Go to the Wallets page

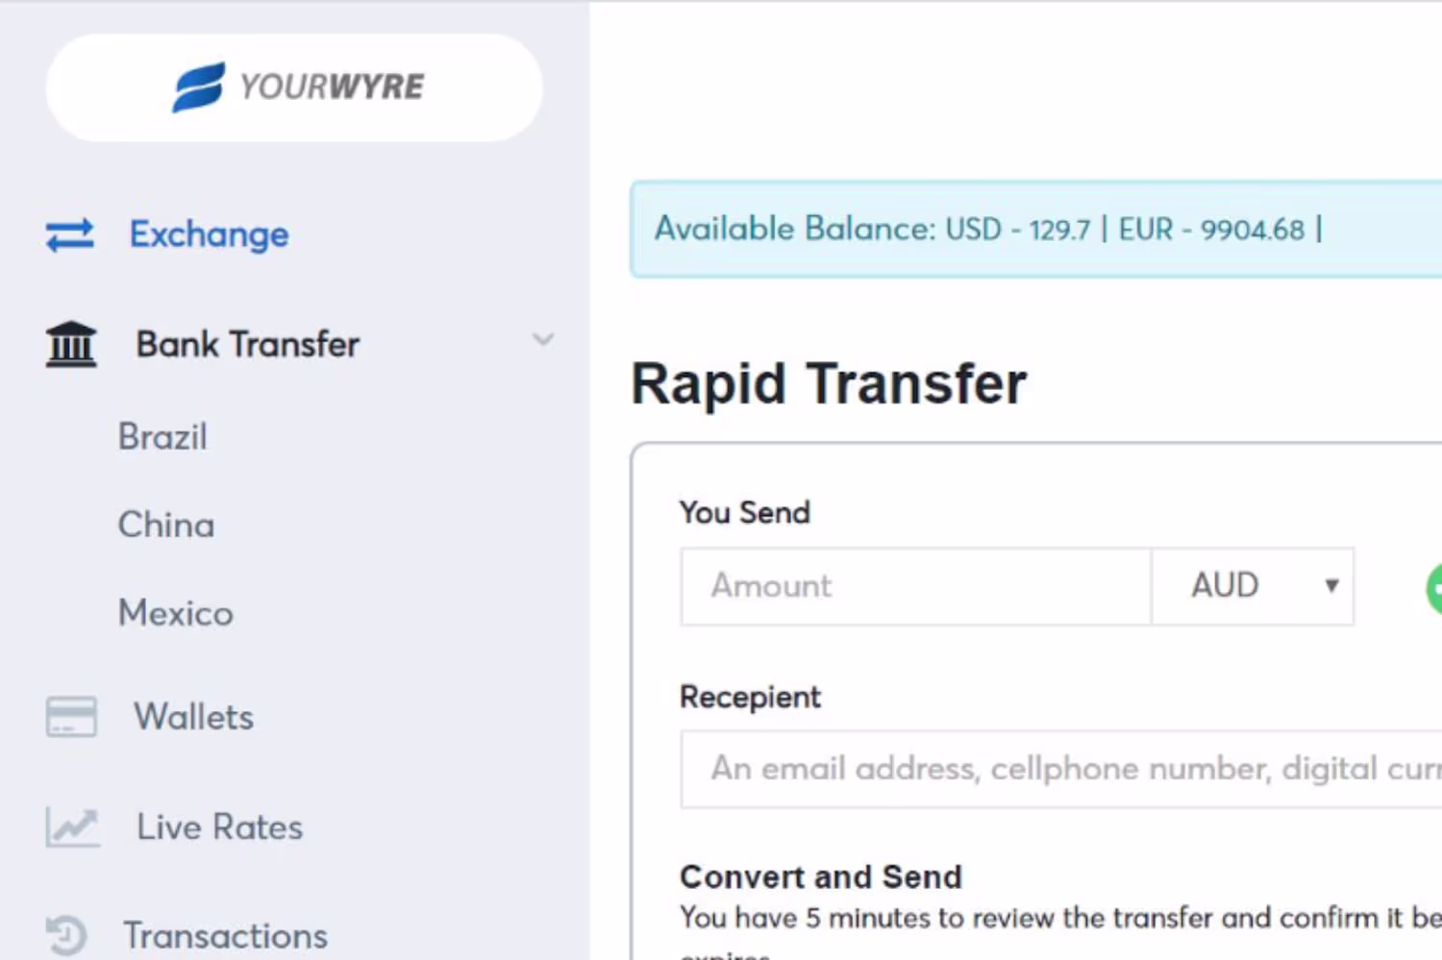coord(193,717)
